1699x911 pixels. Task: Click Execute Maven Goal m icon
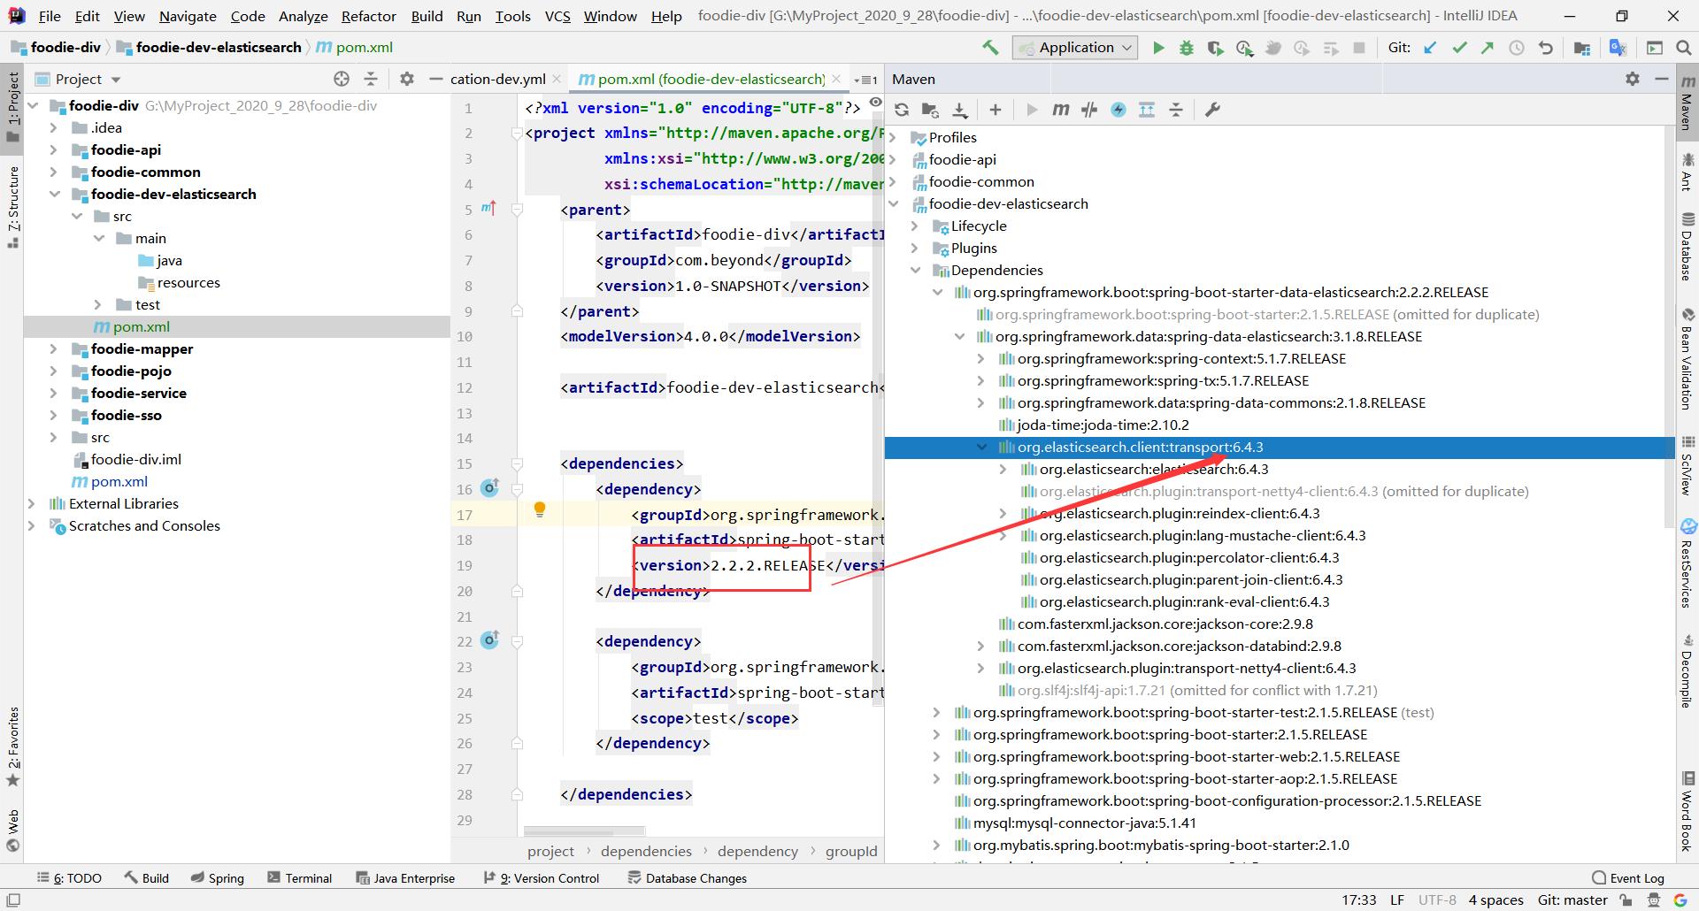[x=1060, y=110]
